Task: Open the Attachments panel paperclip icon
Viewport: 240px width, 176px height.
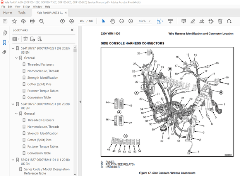Action: click(x=5, y=52)
